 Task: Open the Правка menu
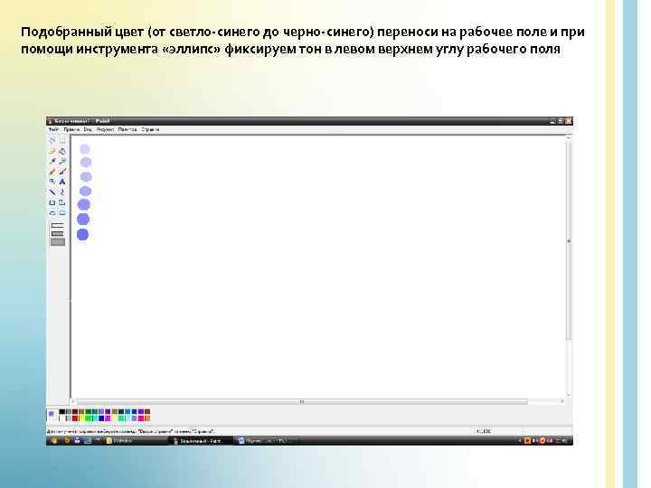[x=71, y=129]
